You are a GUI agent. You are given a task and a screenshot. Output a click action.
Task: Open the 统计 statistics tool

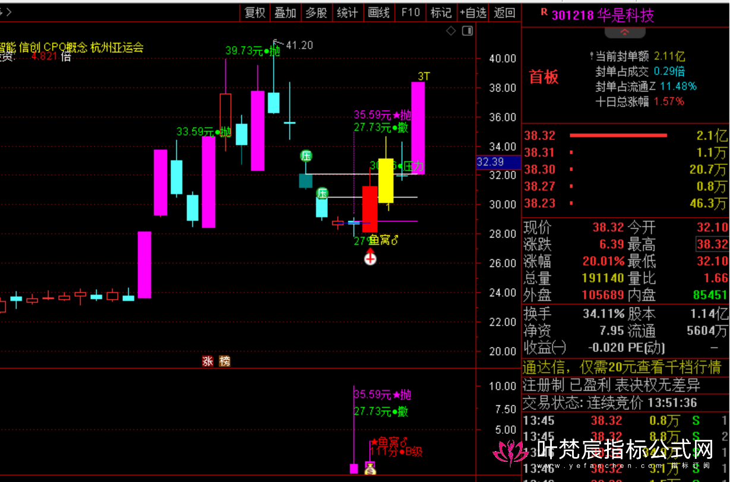click(x=347, y=12)
